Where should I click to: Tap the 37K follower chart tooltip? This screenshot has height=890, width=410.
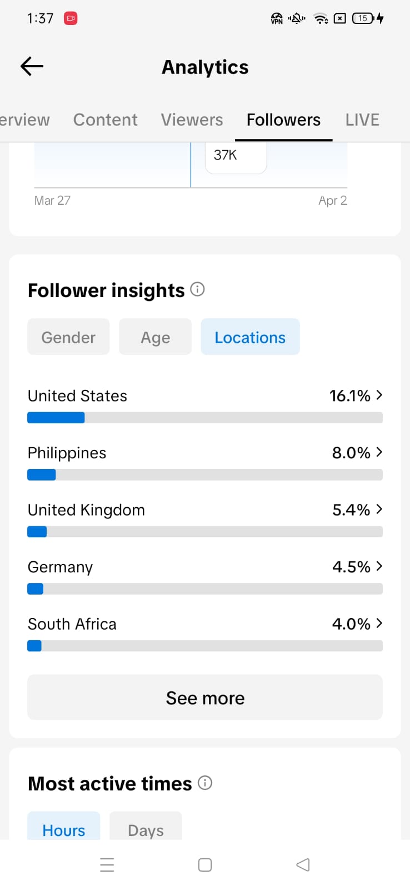click(x=236, y=156)
